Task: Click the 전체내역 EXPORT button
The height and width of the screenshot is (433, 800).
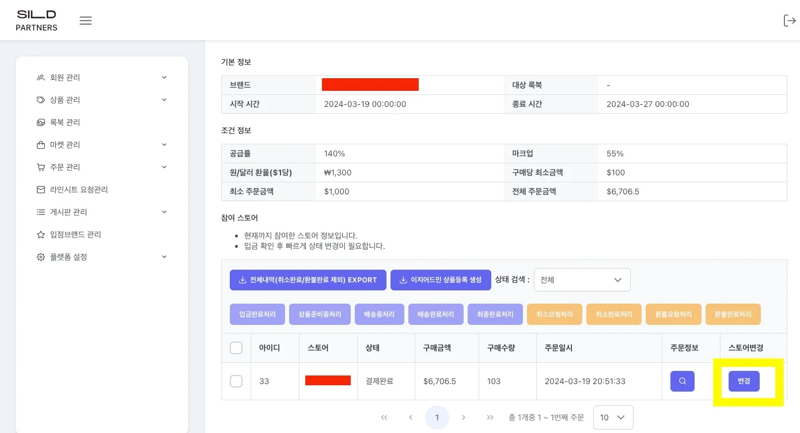Action: [x=308, y=280]
